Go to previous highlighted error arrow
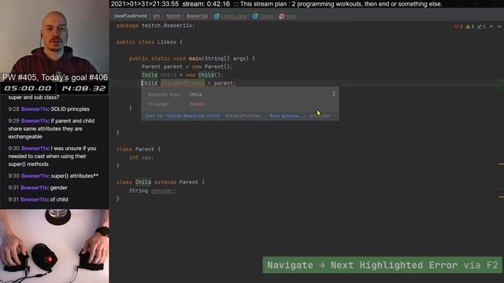The image size is (504, 283). (x=491, y=27)
